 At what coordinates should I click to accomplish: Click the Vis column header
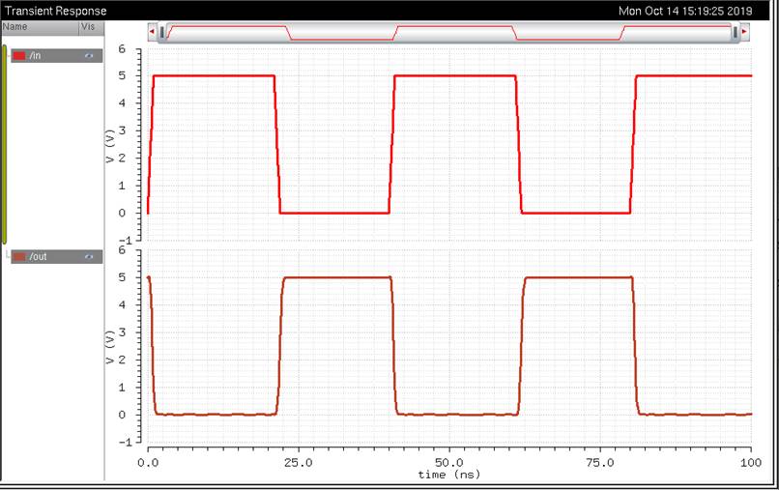point(88,27)
